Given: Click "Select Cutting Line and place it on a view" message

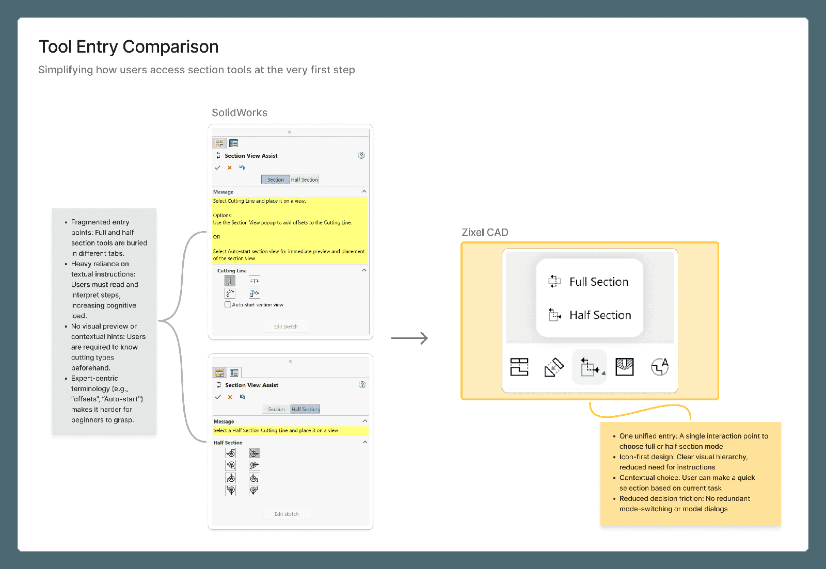Looking at the screenshot, I should (x=259, y=201).
